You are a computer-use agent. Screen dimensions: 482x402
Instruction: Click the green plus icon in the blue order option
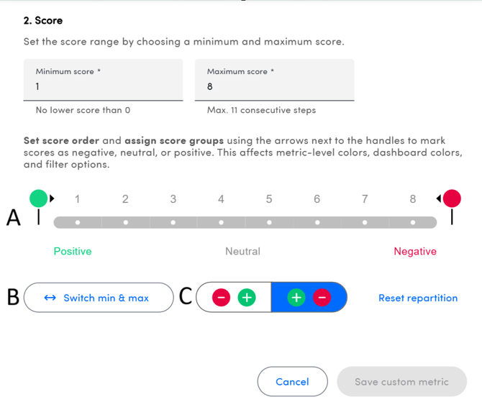[296, 298]
